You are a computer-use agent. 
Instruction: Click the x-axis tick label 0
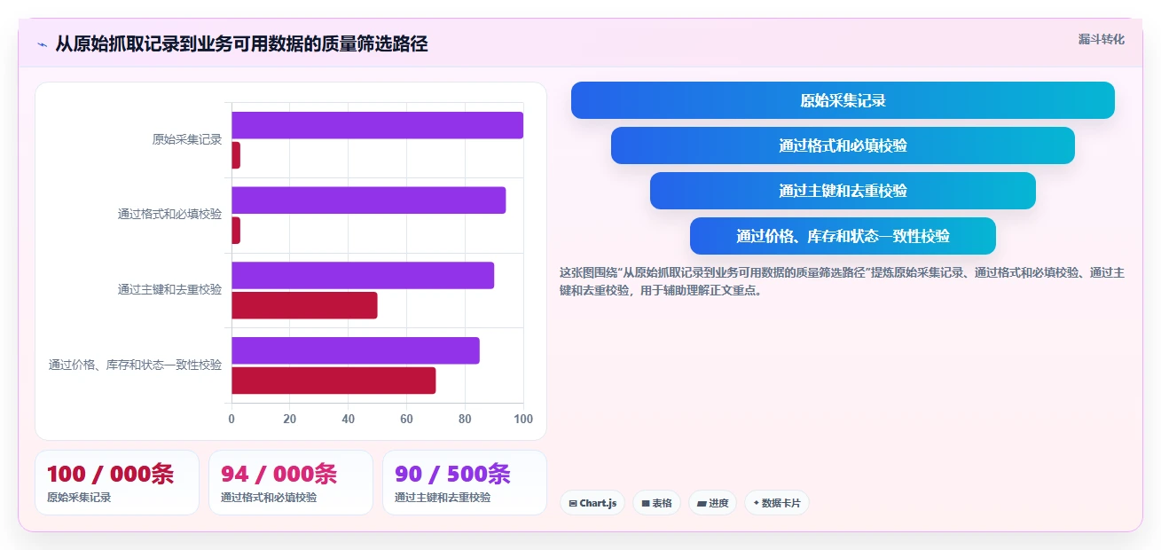[231, 419]
